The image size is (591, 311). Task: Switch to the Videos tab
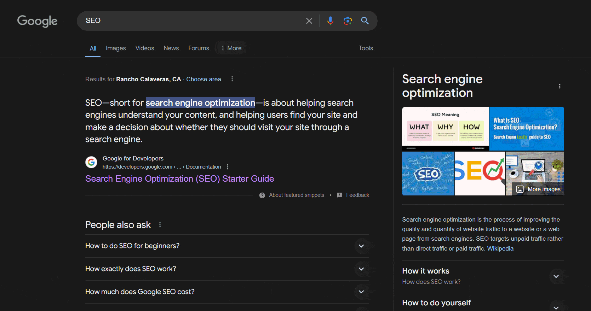(x=145, y=48)
